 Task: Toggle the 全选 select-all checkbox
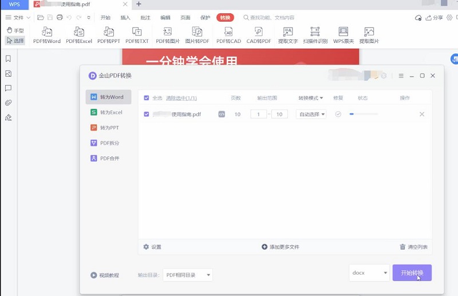click(147, 98)
